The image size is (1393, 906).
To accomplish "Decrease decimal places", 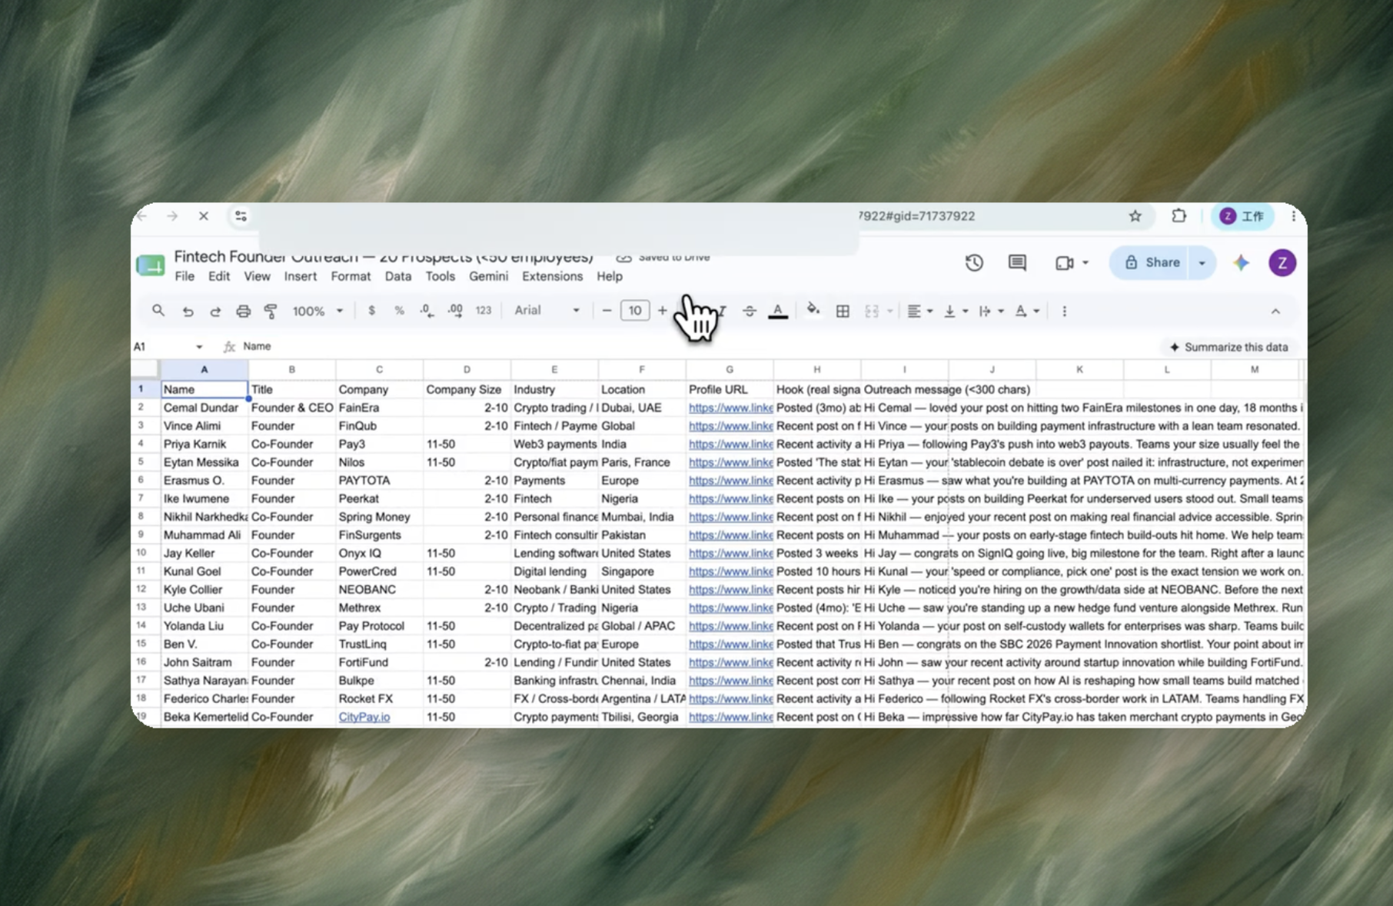I will (427, 311).
